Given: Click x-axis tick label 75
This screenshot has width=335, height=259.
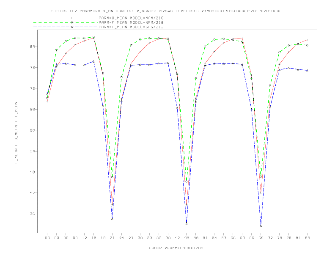Looking at the screenshot, I should tap(280, 238).
